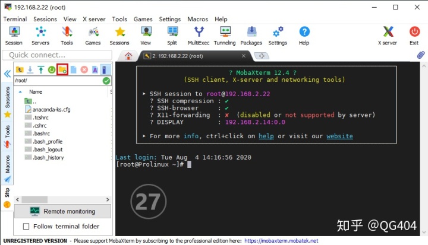
Task: Create new folder in SFTP browser
Action: [x=62, y=70]
